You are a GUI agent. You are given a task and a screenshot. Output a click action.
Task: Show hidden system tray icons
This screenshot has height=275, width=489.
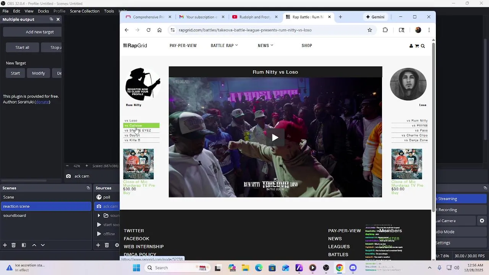429,268
